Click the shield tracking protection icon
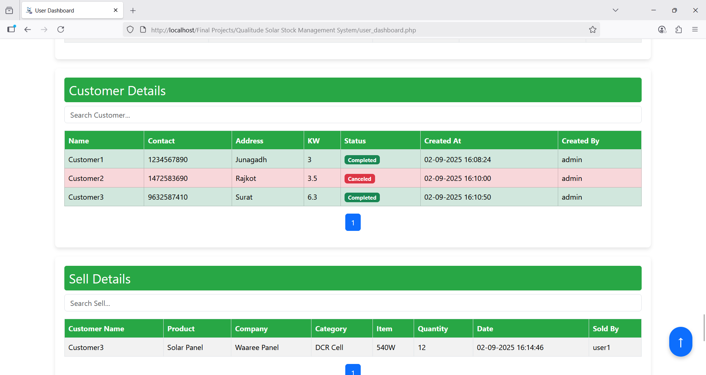This screenshot has height=375, width=706. pos(130,30)
